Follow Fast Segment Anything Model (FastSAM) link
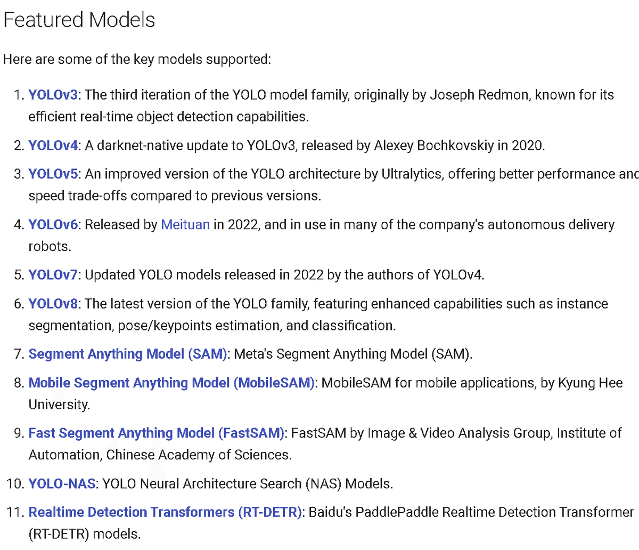This screenshot has width=639, height=550. (x=157, y=433)
